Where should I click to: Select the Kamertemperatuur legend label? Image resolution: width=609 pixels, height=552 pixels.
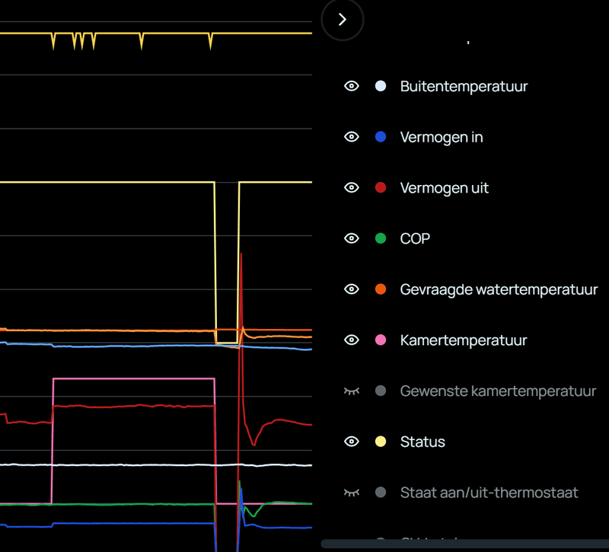(x=464, y=340)
